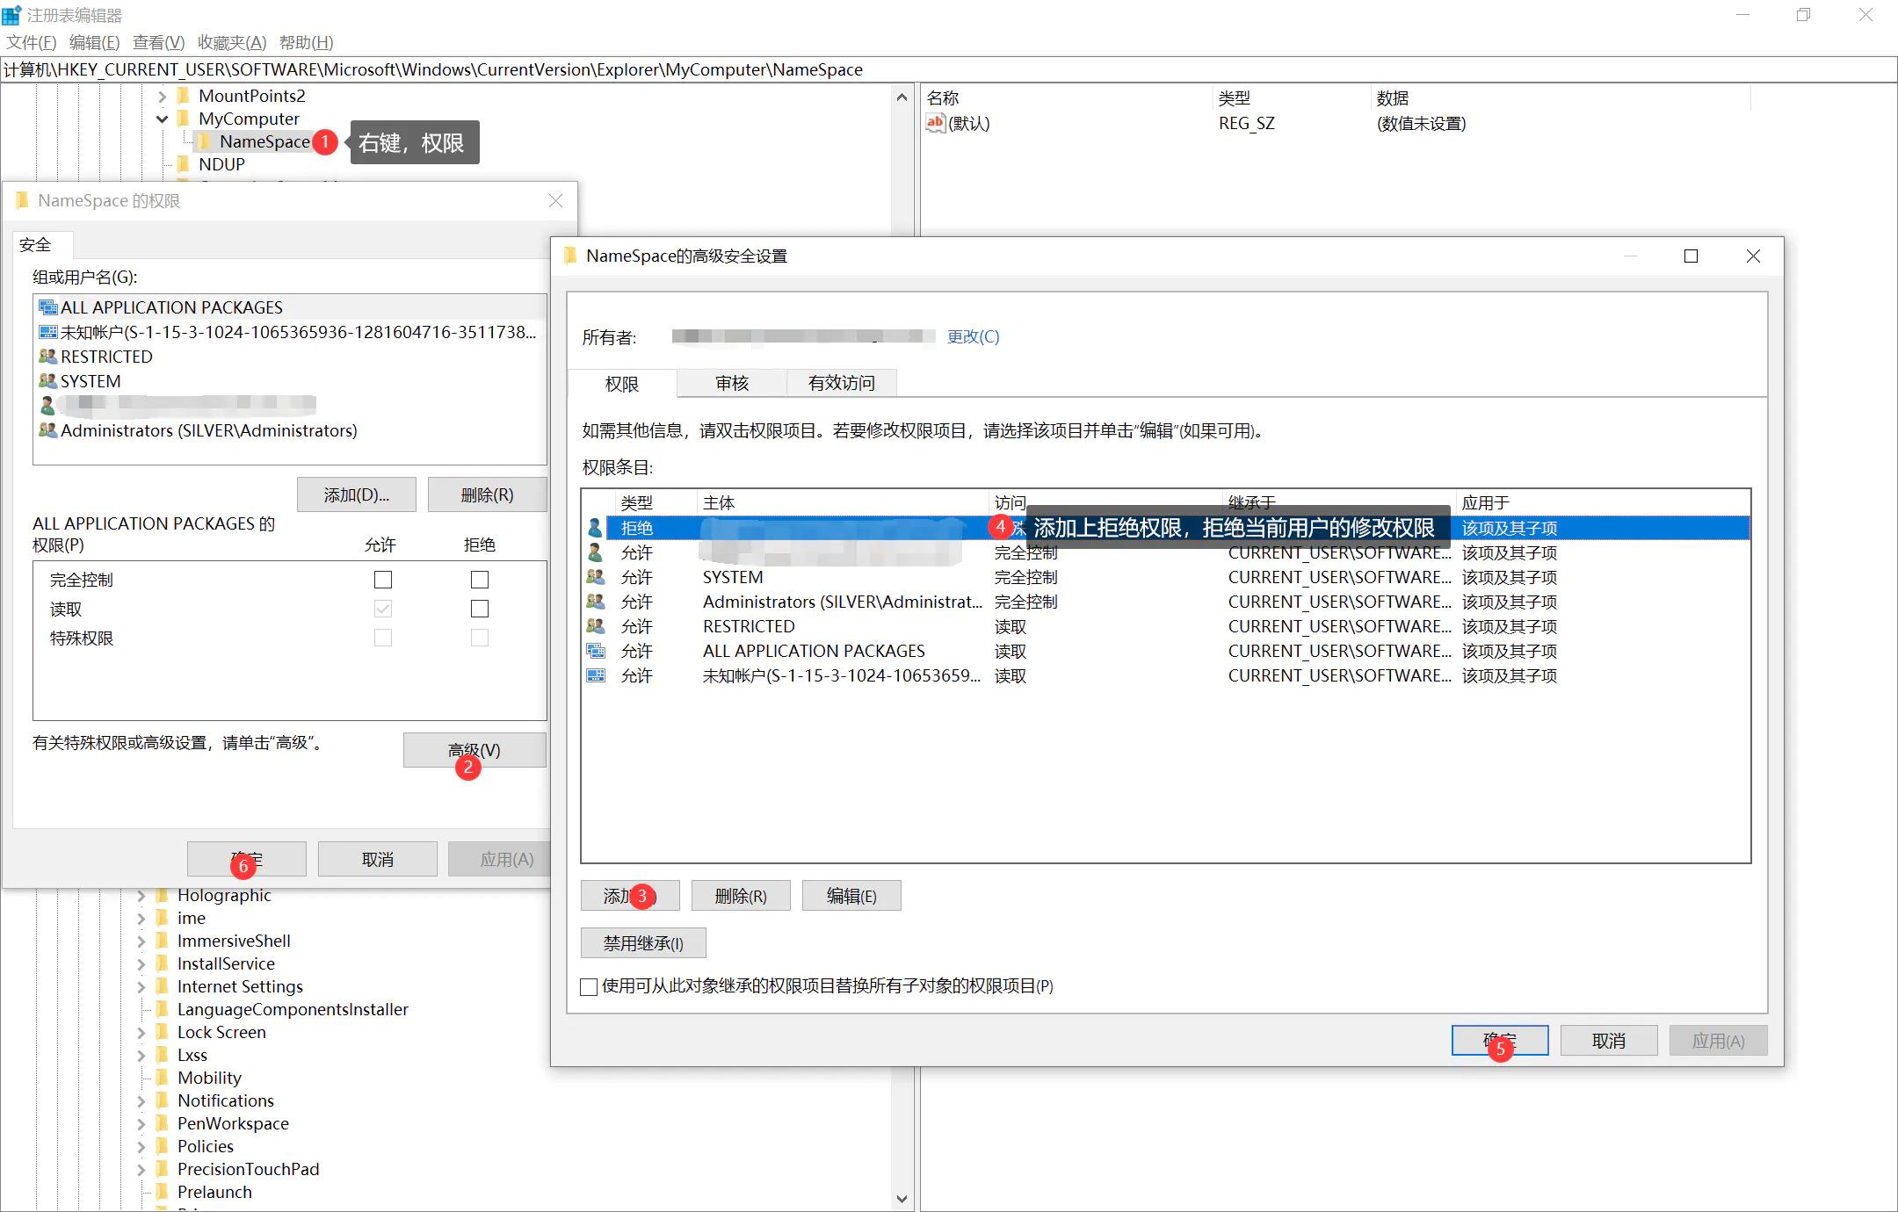The height and width of the screenshot is (1212, 1898).
Task: Enable replace child object permissions checkbox
Action: click(590, 986)
